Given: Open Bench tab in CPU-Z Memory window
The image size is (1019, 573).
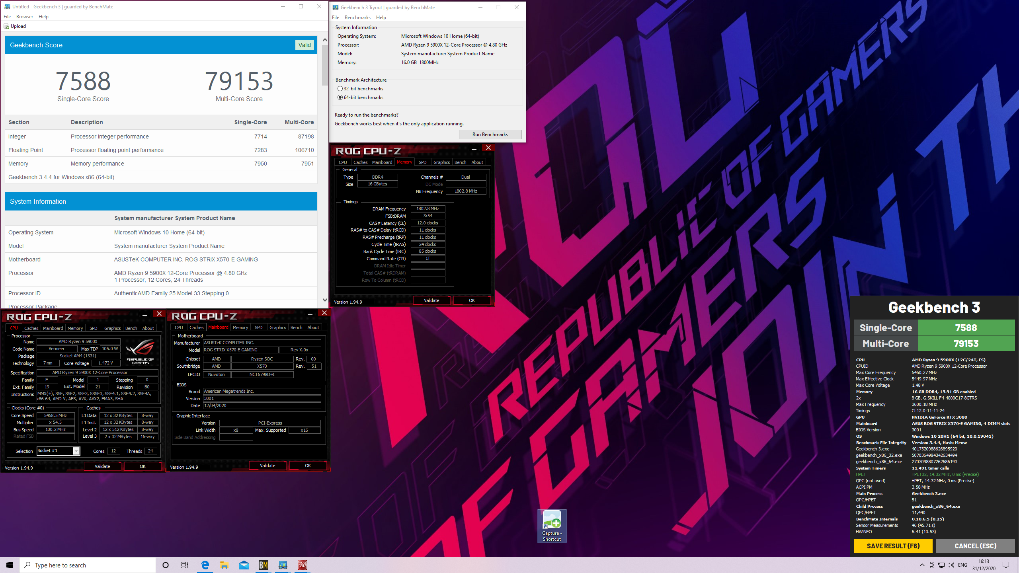Looking at the screenshot, I should (x=460, y=162).
